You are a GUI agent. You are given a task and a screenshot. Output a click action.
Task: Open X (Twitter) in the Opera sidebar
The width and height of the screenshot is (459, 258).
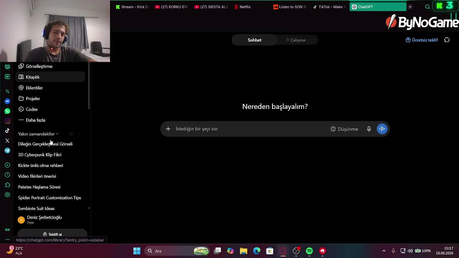[x=7, y=140]
